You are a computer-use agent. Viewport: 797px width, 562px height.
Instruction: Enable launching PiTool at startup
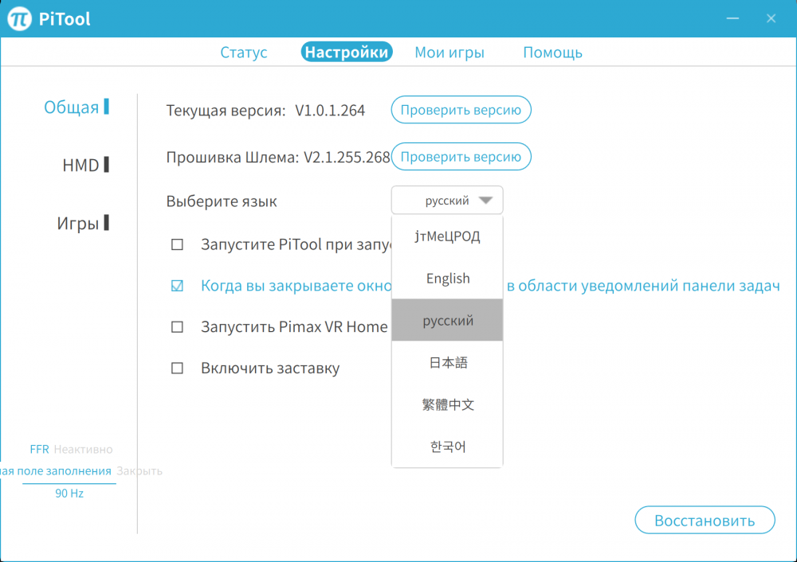[177, 244]
